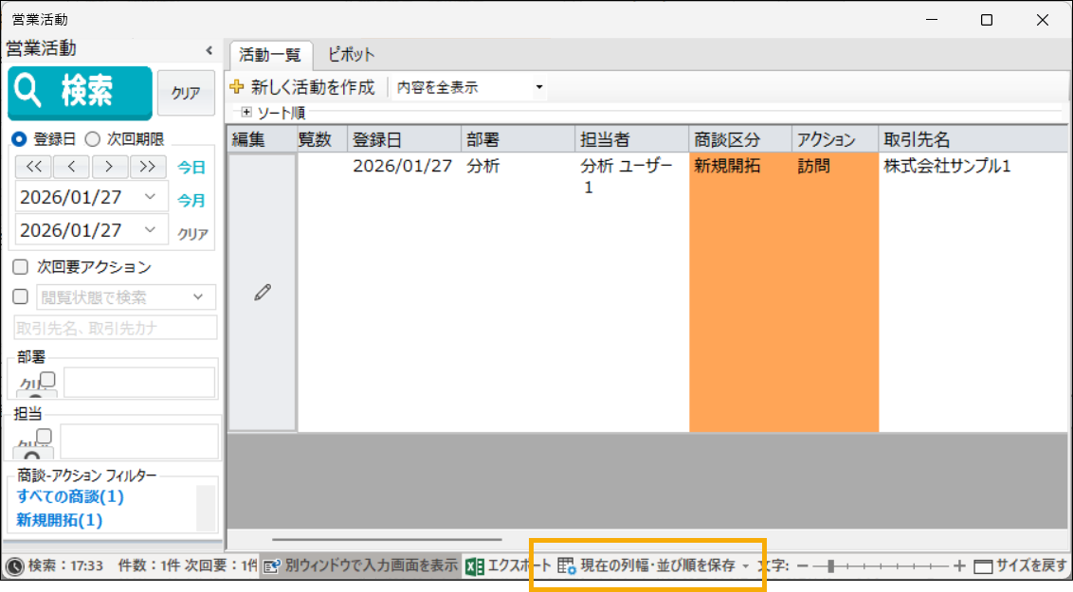Image resolution: width=1073 pixels, height=592 pixels.
Task: Expand the ソート順 section
Action: click(246, 112)
